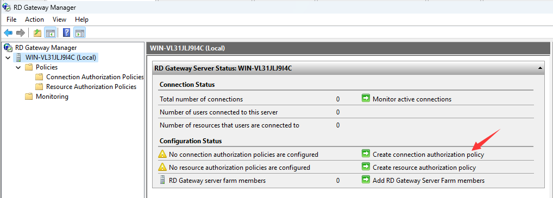This screenshot has width=553, height=198.
Task: Select WIN-VL31JLJ9I4C (Local) tree item
Action: (x=61, y=58)
